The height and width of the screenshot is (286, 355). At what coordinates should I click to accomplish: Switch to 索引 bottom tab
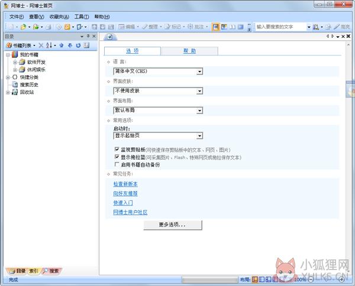point(34,271)
